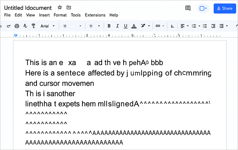Move document using folder icon
238x150 pixels.
(69, 7)
